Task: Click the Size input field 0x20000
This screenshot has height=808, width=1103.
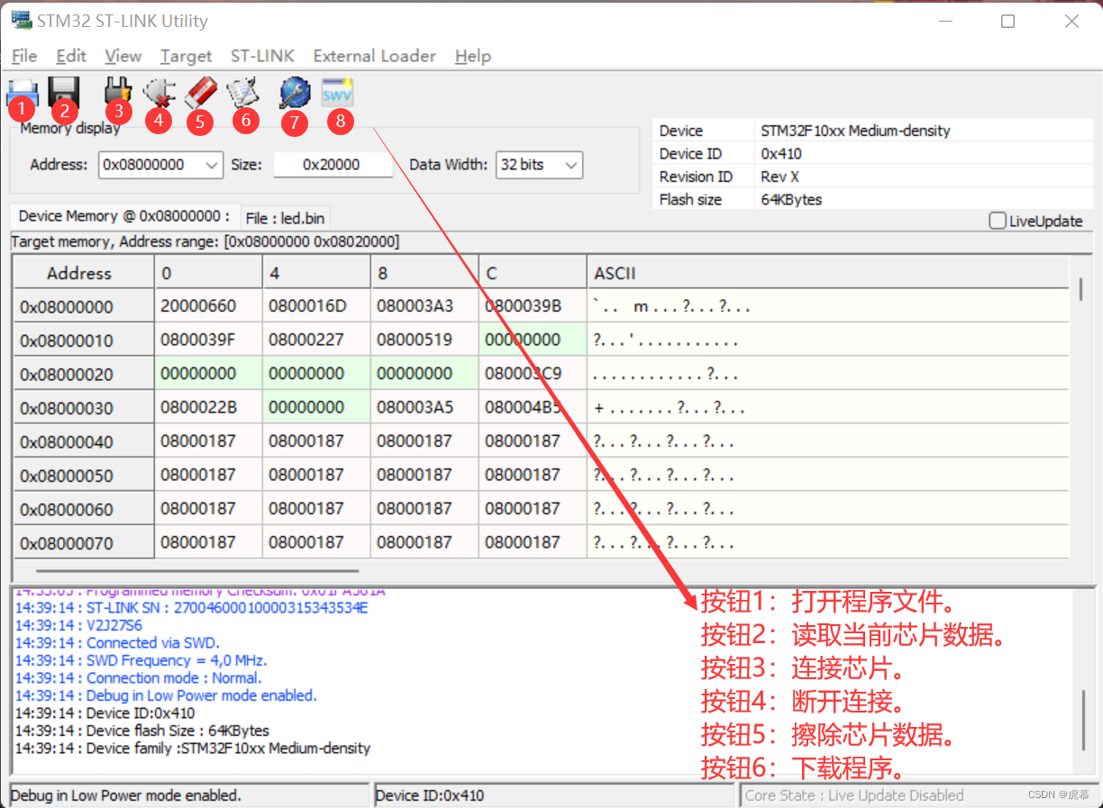Action: pyautogui.click(x=333, y=165)
